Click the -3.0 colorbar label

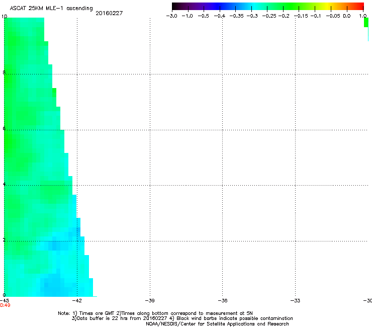pyautogui.click(x=171, y=16)
